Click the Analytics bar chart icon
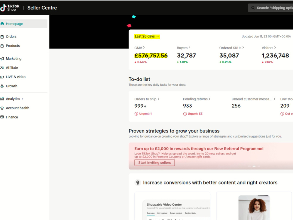Screen dimensions: 293x220 [x=2, y=99]
